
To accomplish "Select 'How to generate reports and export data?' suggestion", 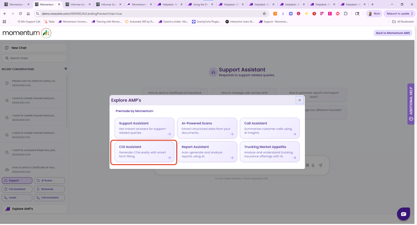I will click(314, 95).
